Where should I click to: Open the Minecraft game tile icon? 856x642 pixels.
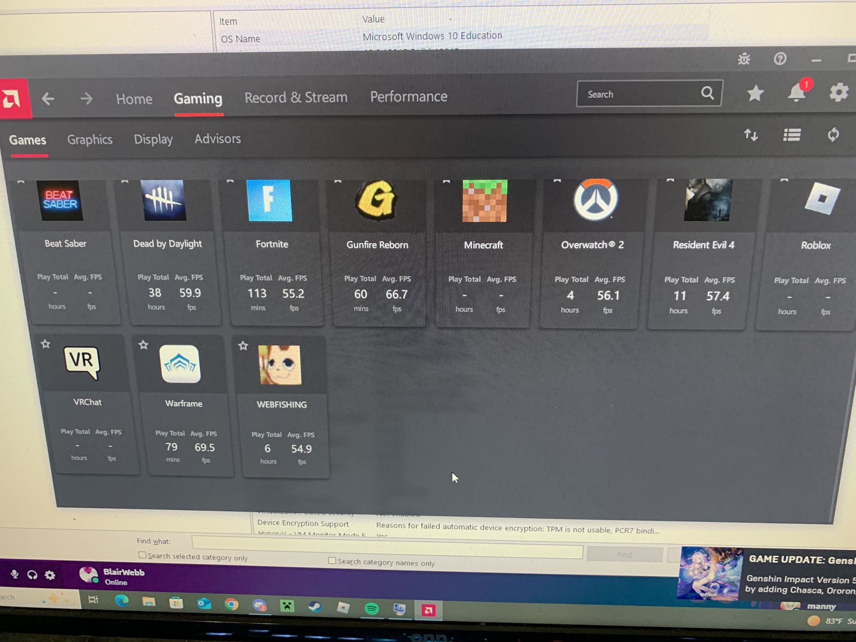(x=485, y=201)
